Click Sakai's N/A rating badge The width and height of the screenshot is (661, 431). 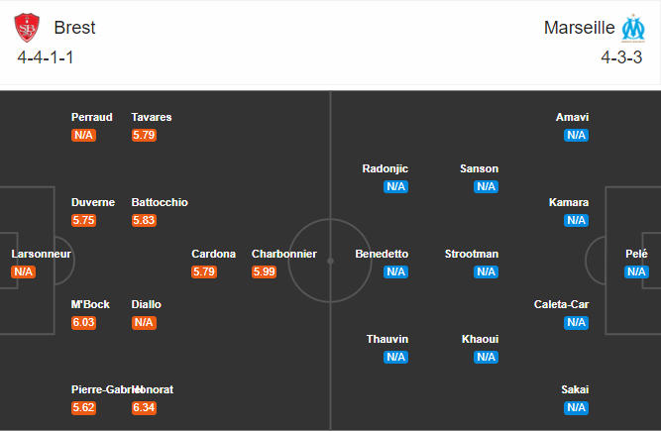[x=576, y=407]
